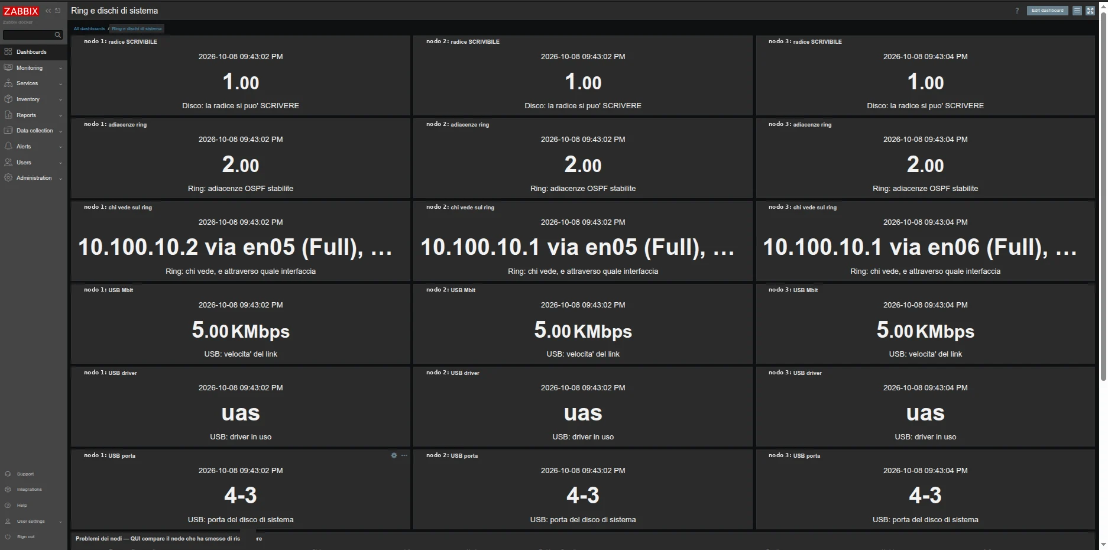This screenshot has width=1108, height=550.
Task: Open the dashboard help question mark
Action: tap(1017, 11)
